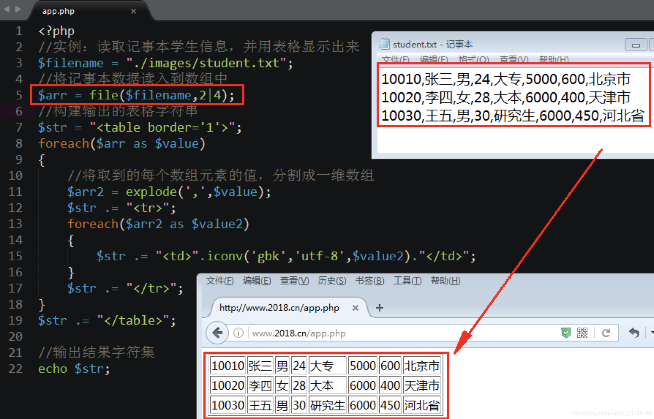Click line number 5 in editor gutter

pos(19,95)
